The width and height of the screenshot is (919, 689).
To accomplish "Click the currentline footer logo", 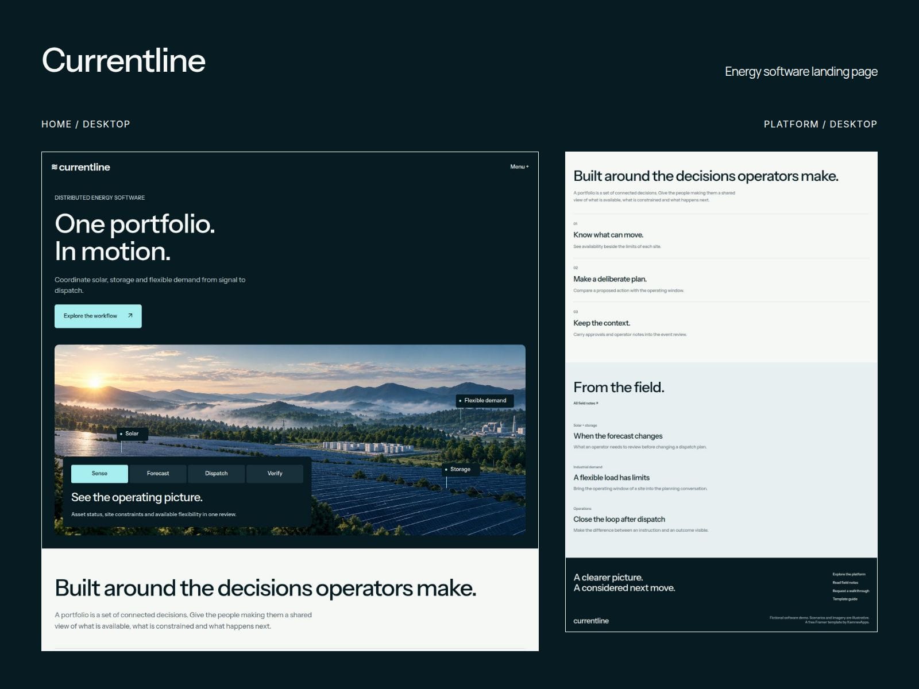I will pyautogui.click(x=591, y=621).
